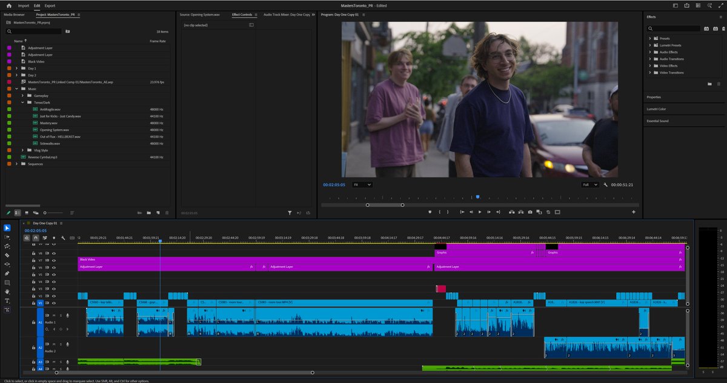This screenshot has height=383, width=727.
Task: Click the Lift button in Program Monitor
Action: tap(511, 212)
